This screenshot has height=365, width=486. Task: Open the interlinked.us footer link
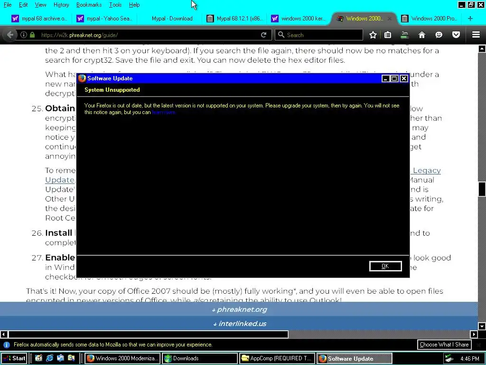tap(240, 323)
